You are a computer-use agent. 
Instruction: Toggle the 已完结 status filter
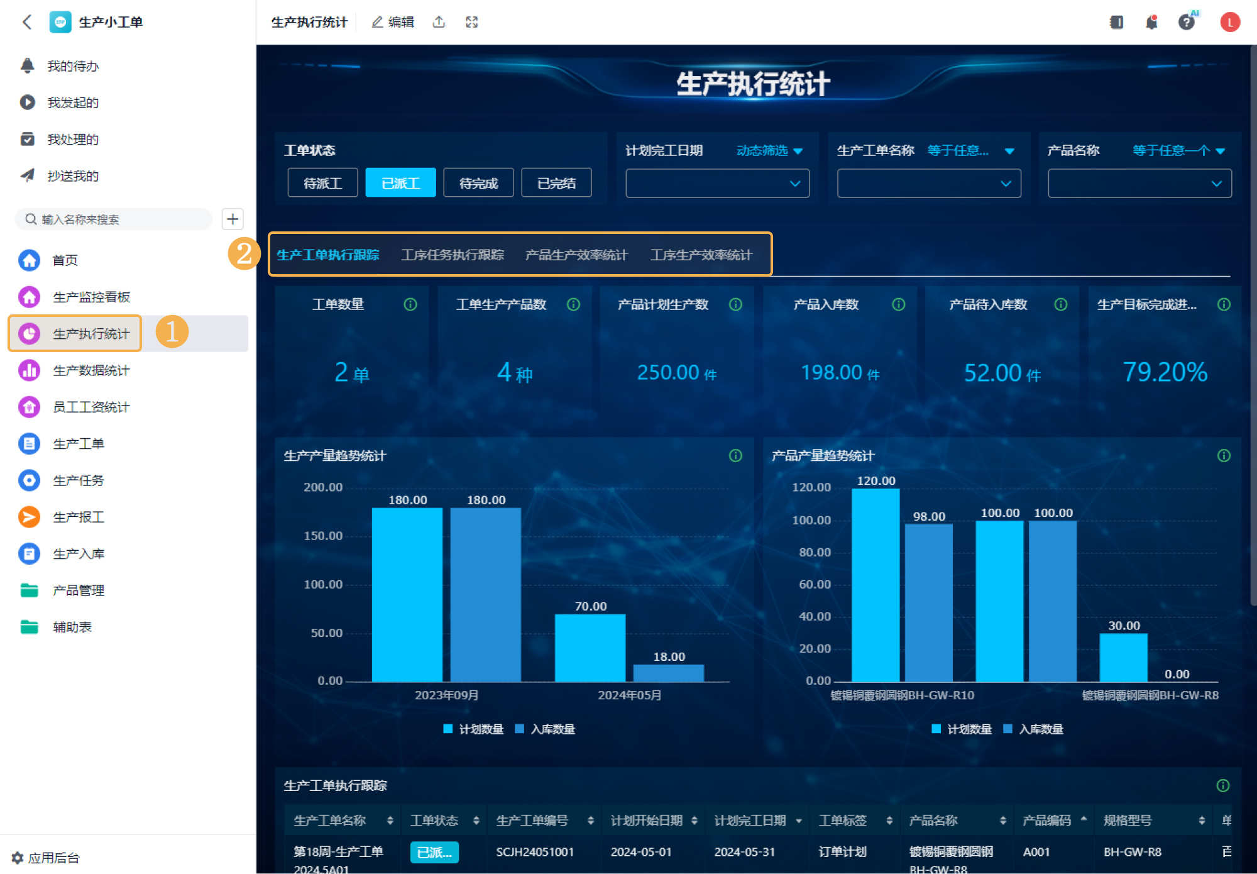coord(556,183)
